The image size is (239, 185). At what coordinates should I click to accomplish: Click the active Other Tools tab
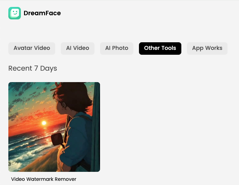pos(160,48)
